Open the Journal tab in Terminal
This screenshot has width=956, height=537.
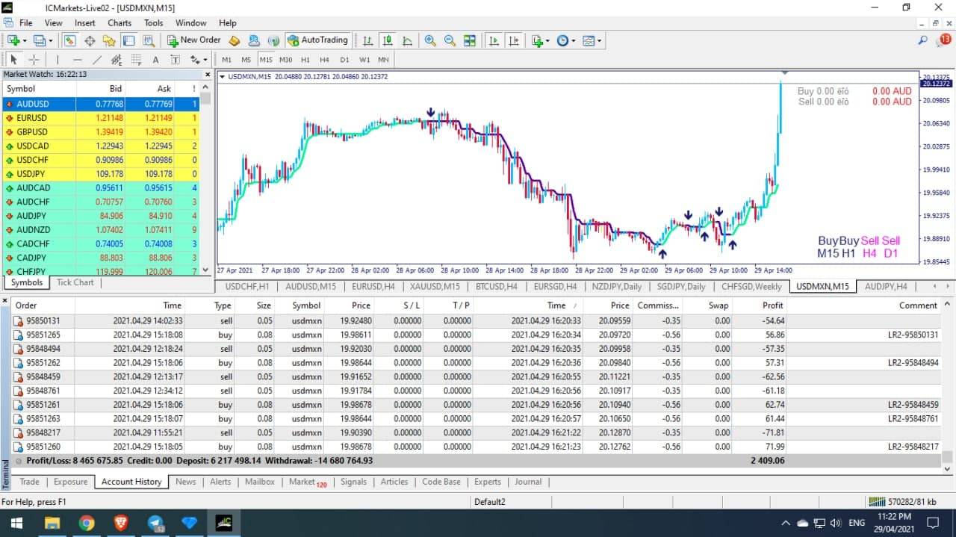[x=528, y=482]
